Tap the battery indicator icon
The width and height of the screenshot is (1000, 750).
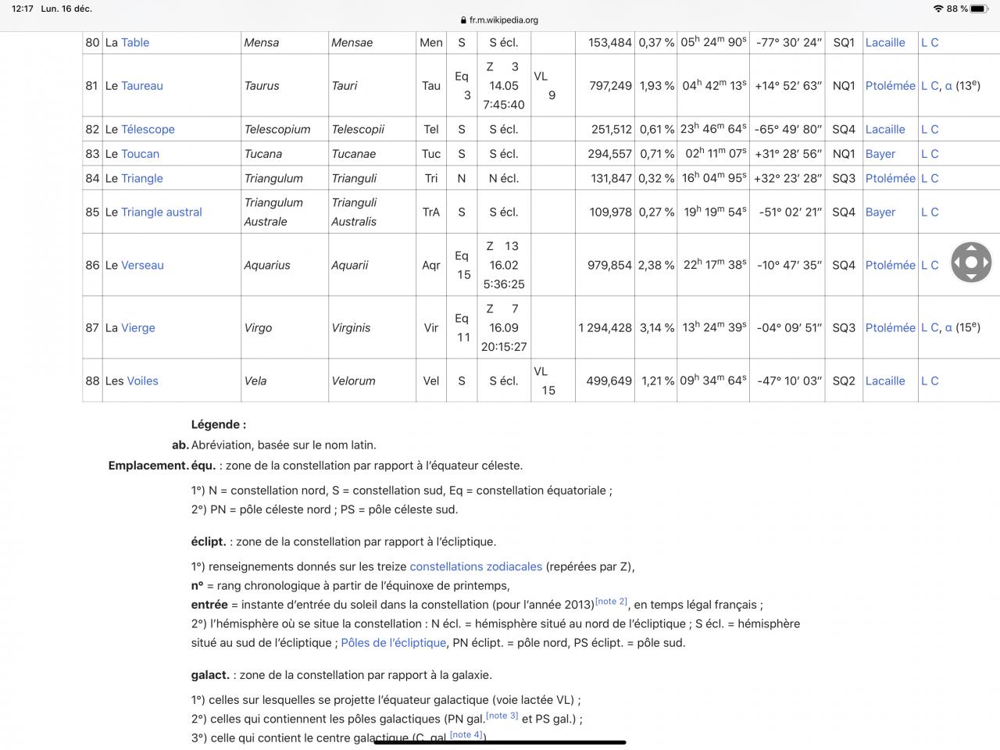[x=981, y=9]
